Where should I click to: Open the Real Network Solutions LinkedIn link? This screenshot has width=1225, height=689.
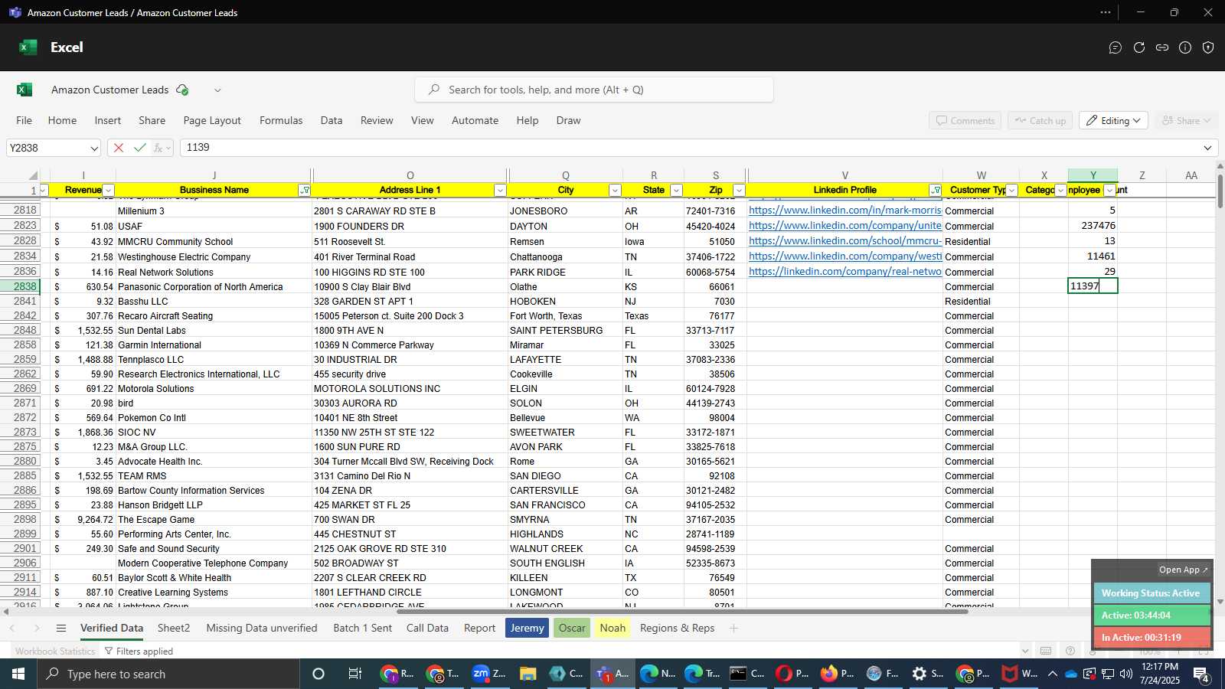844,272
